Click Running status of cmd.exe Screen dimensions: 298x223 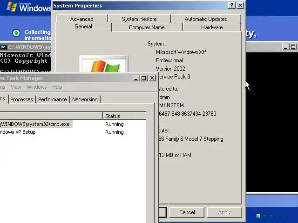(x=115, y=124)
